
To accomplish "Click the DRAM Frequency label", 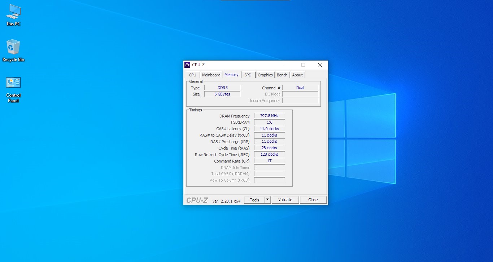I will pyautogui.click(x=234, y=116).
